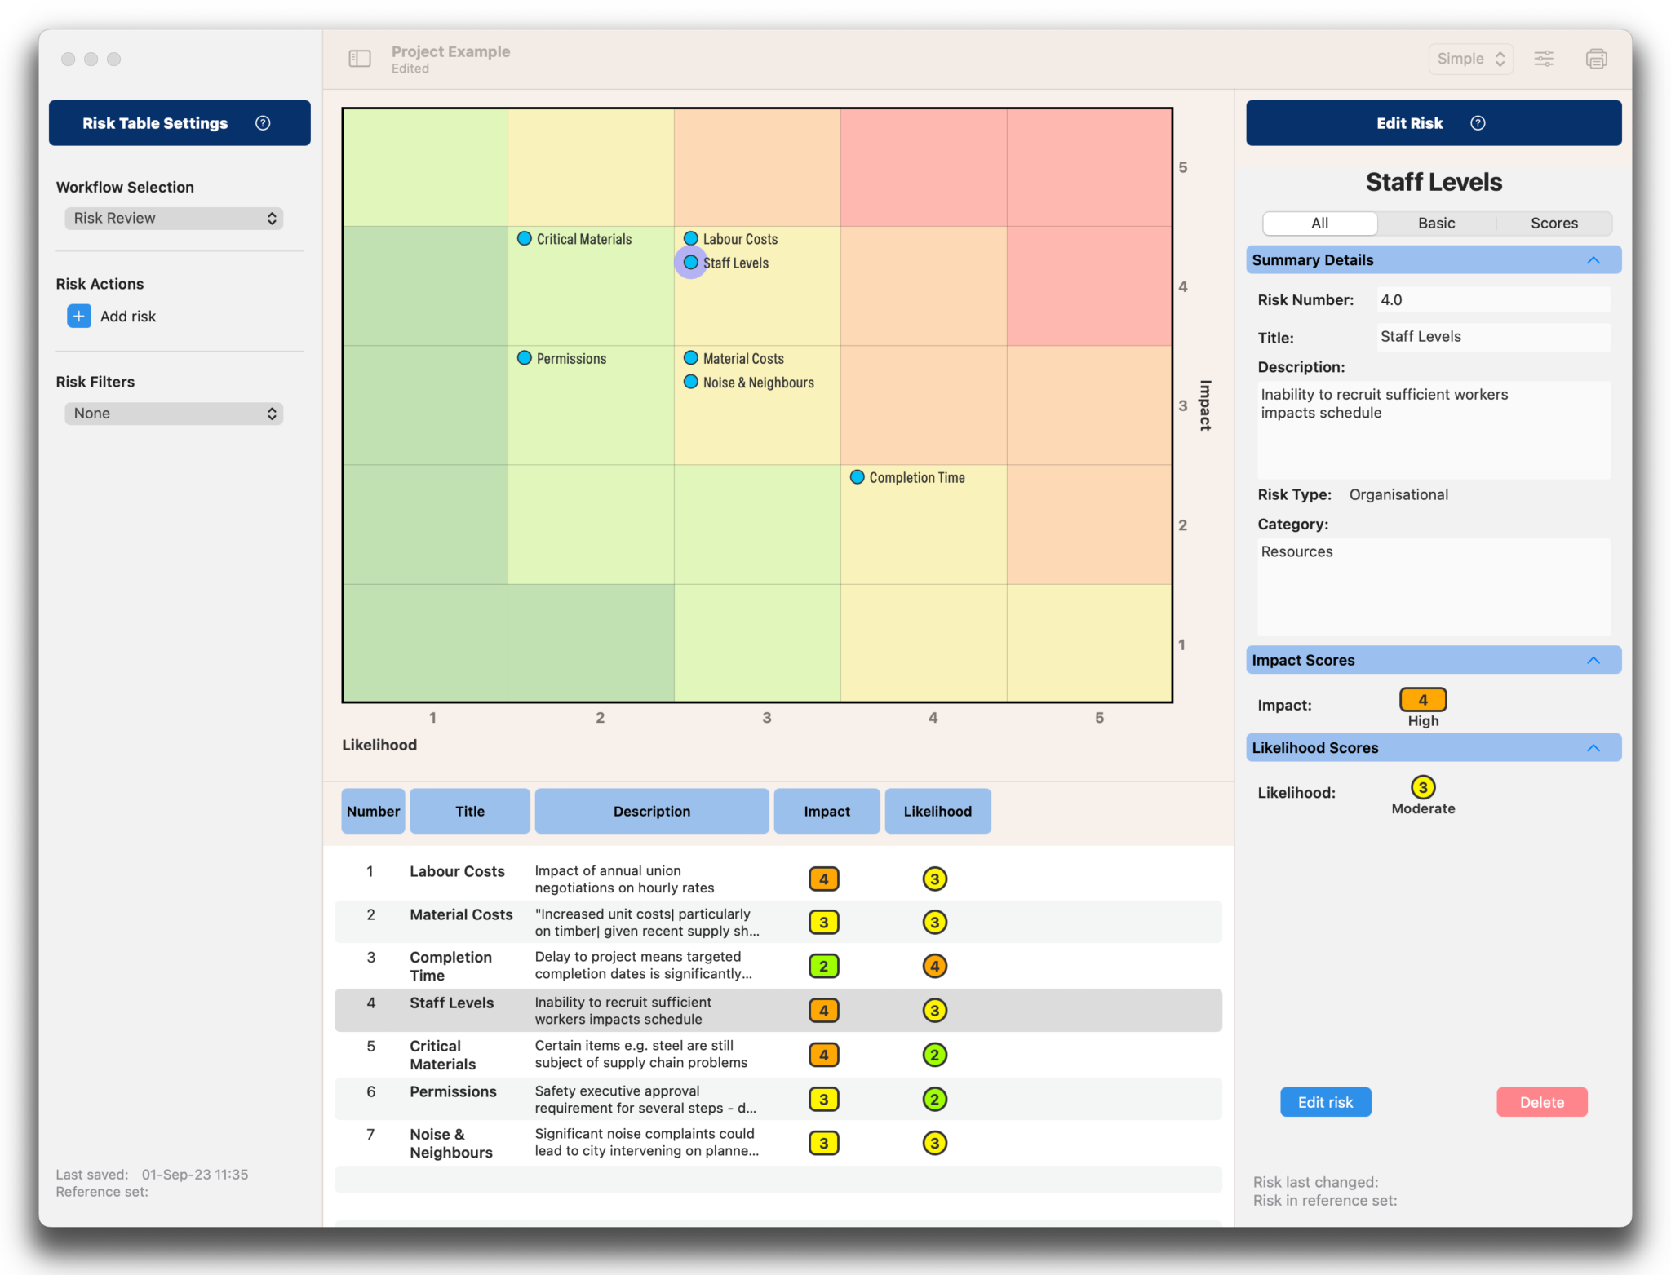Viewport: 1671px width, 1275px height.
Task: Select the Critical Materials risk marker
Action: coord(525,239)
